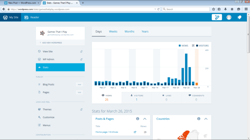Viewport: 250px width, 140px height.
Task: Click the Views legend color swatch
Action: (180, 46)
